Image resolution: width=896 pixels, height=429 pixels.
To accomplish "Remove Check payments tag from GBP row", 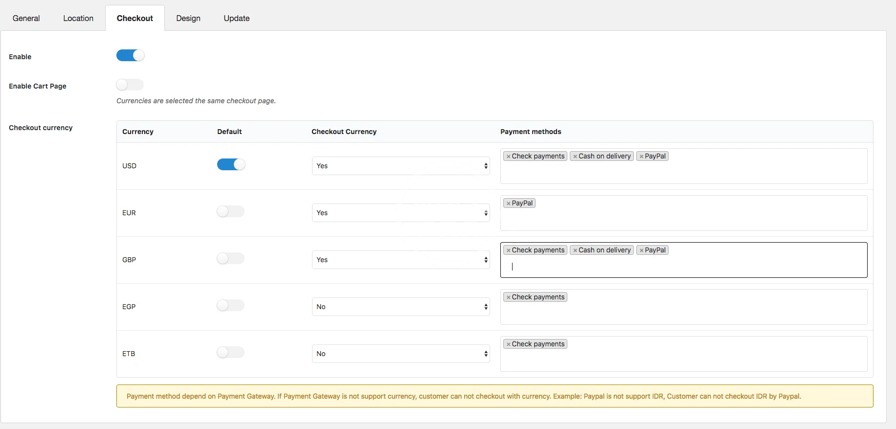I will click(508, 250).
